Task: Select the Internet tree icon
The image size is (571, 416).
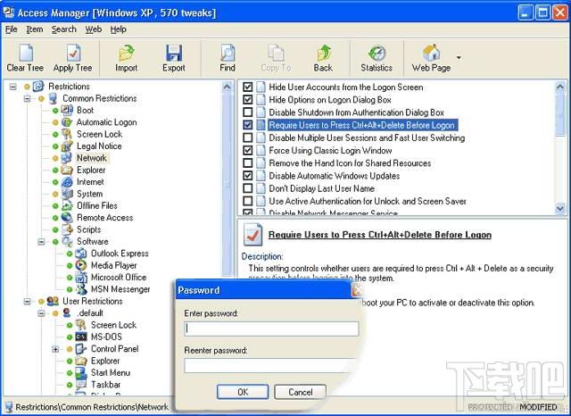Action: pyautogui.click(x=67, y=182)
